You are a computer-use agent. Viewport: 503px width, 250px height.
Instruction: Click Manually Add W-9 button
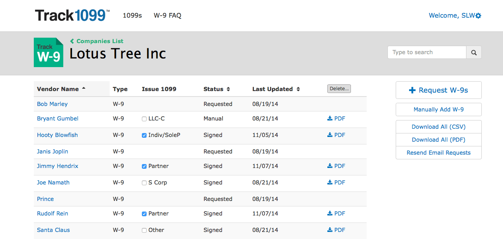(439, 109)
